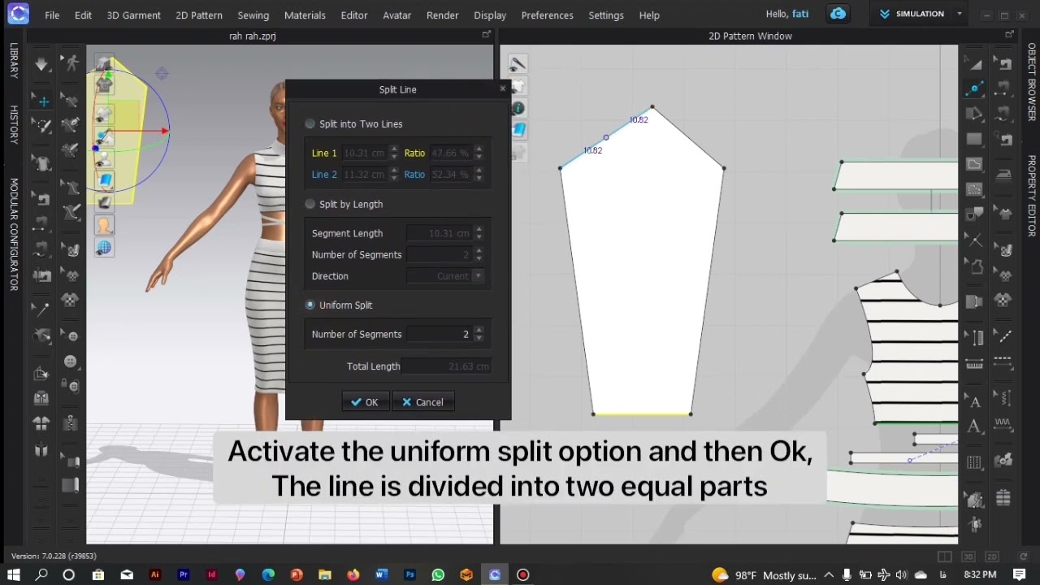Click the Simulate down-arrow tool in left toolbar
1040x585 pixels.
(x=41, y=65)
